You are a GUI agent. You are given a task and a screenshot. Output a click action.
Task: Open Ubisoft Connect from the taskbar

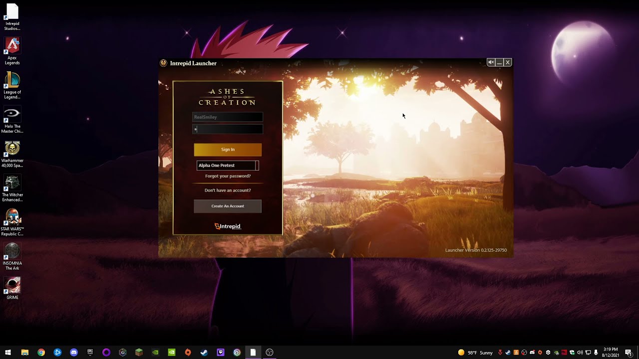237,353
